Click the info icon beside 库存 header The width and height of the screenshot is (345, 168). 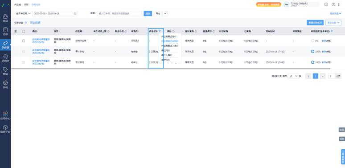click(x=173, y=32)
